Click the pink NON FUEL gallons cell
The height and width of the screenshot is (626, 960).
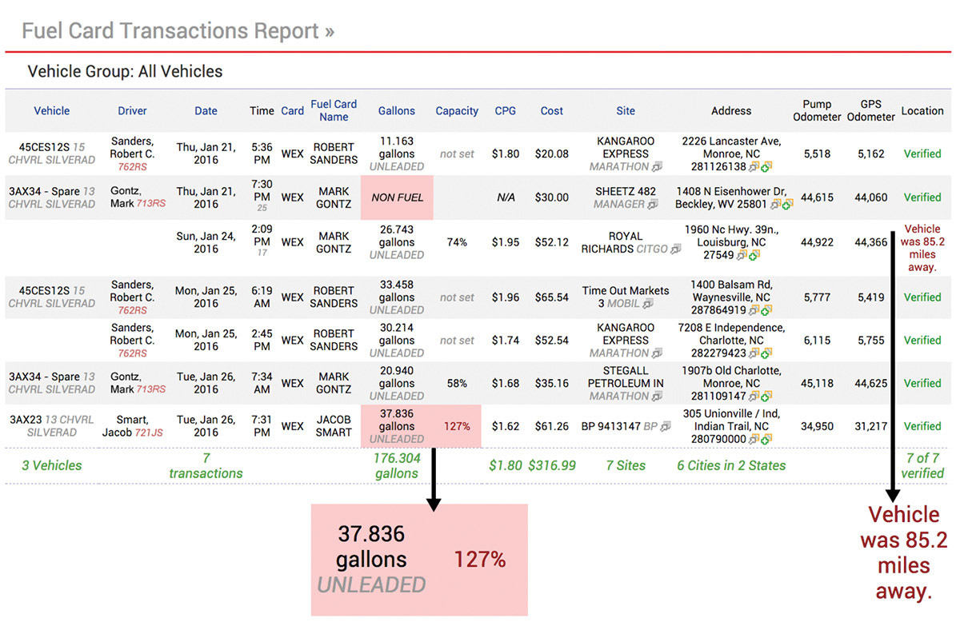(397, 197)
